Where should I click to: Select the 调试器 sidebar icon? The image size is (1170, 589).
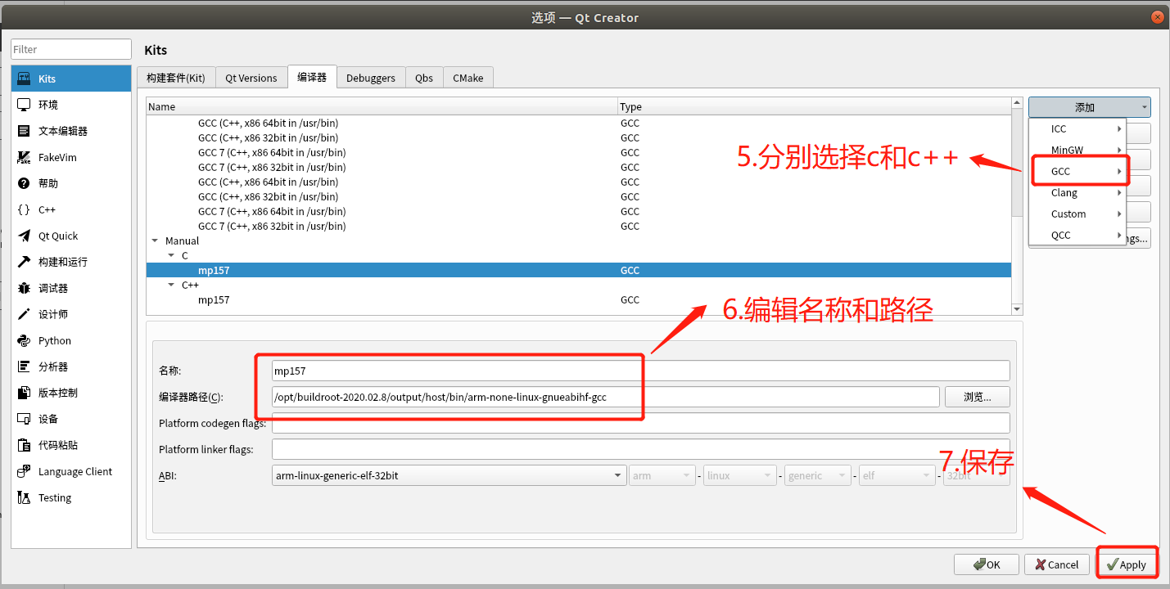[55, 288]
